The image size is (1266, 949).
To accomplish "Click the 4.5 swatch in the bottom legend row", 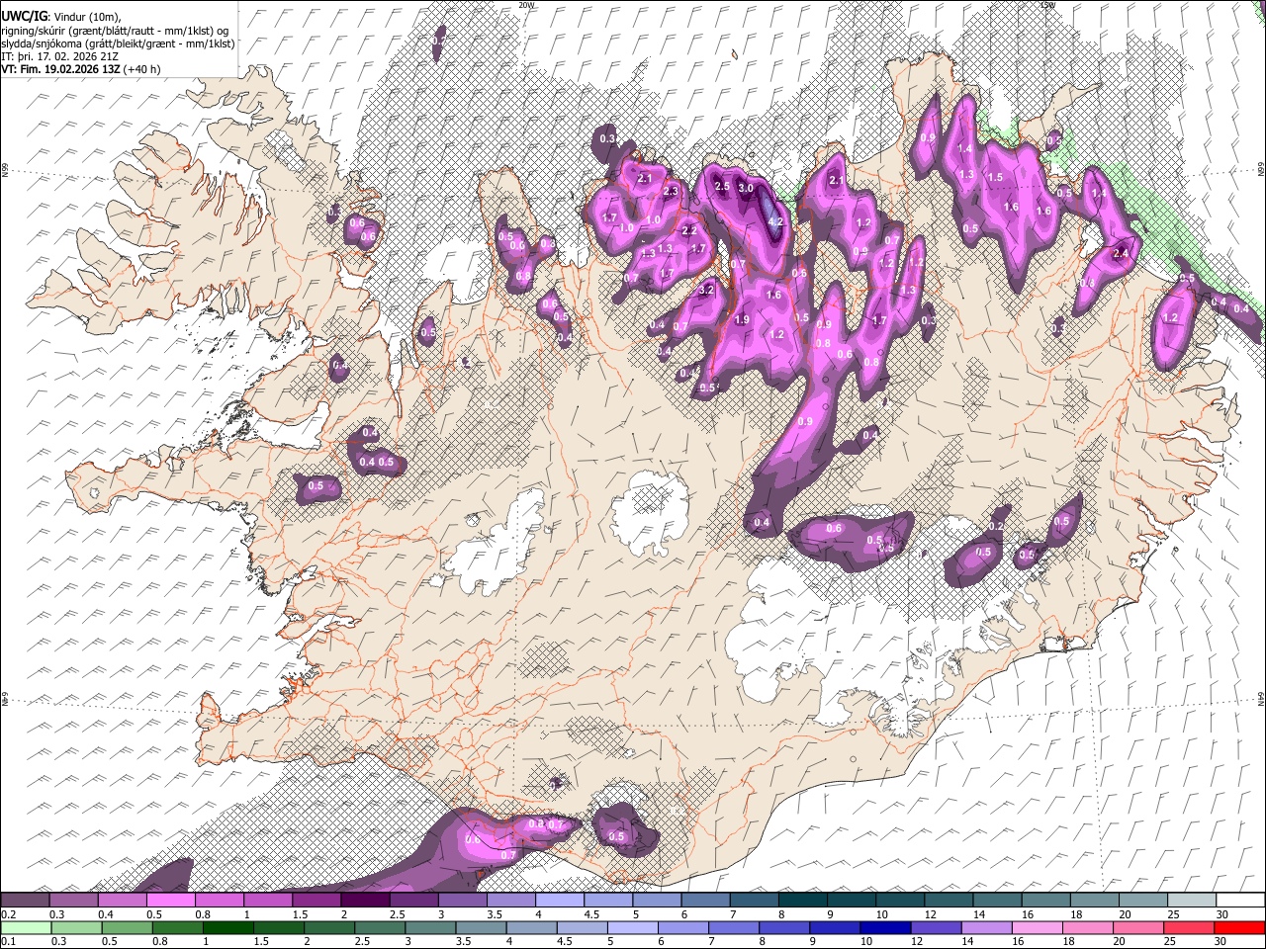I will point(583,928).
